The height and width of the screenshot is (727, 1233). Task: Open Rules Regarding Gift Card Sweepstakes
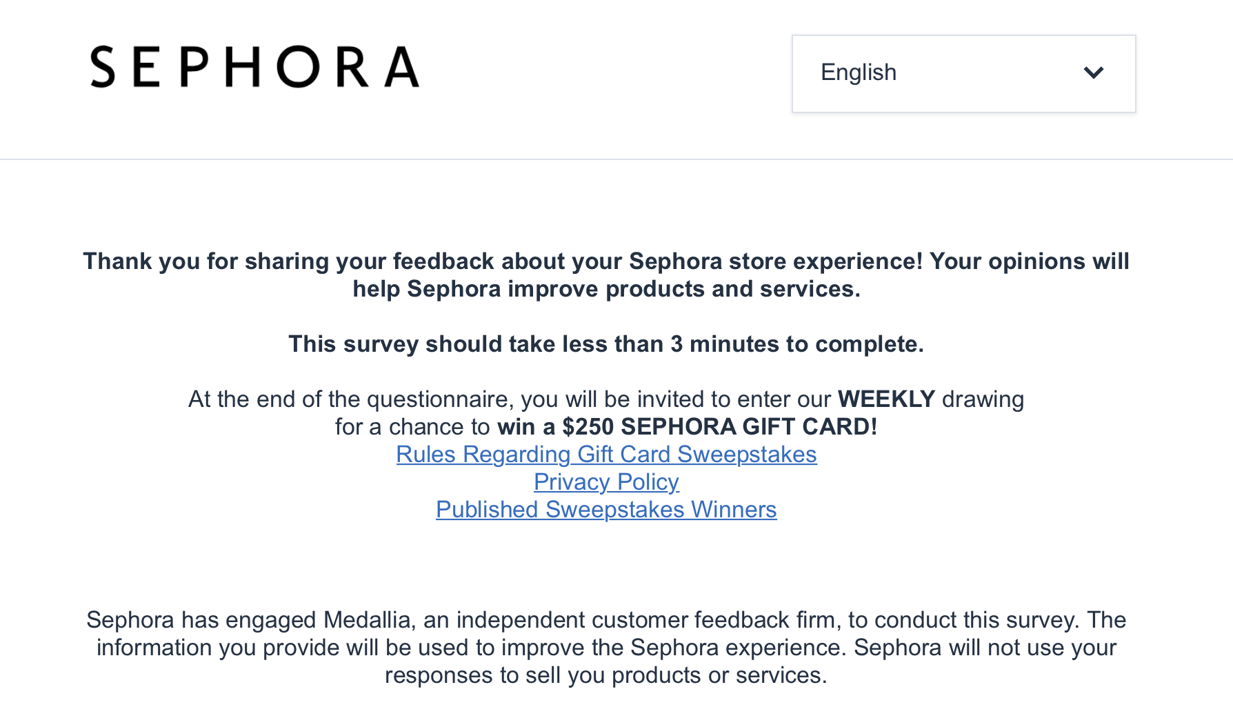pyautogui.click(x=605, y=455)
